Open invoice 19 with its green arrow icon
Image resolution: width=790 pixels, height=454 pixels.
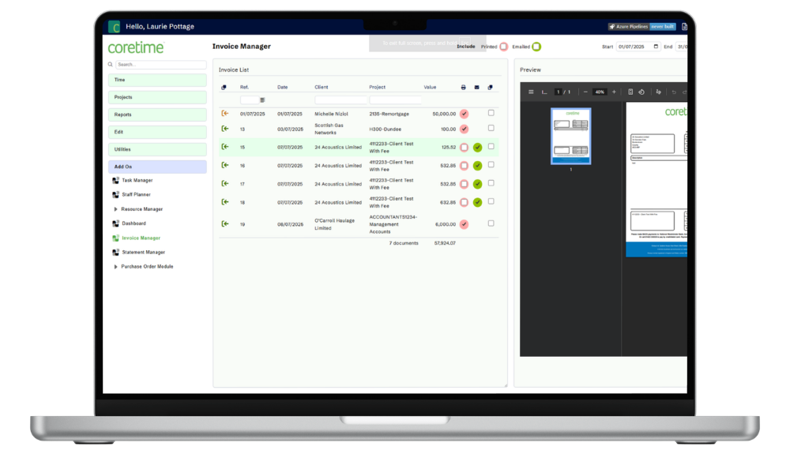[224, 224]
